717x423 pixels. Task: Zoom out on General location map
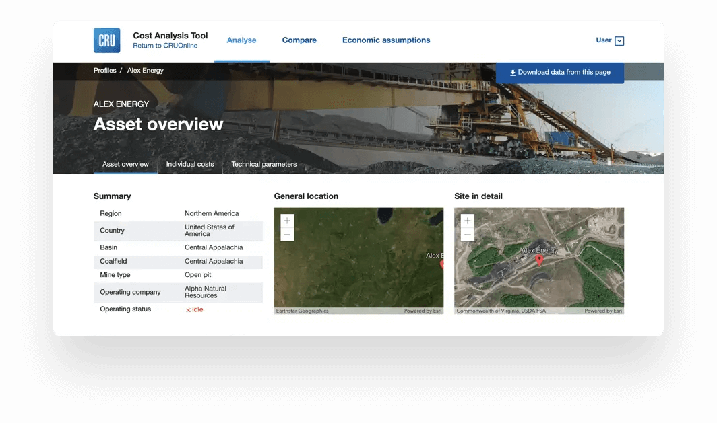(287, 235)
